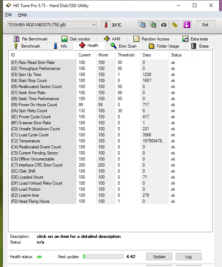The height and width of the screenshot is (267, 222).
Task: Switch to Folder Usage tab
Action: click(x=164, y=46)
